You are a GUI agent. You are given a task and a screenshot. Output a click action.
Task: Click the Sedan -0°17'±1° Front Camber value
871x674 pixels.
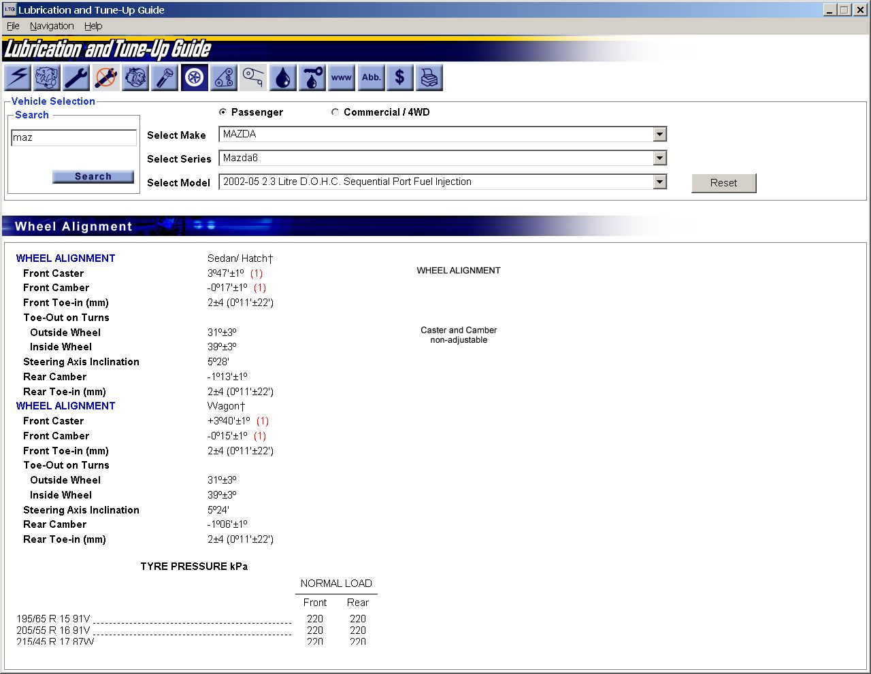[227, 288]
